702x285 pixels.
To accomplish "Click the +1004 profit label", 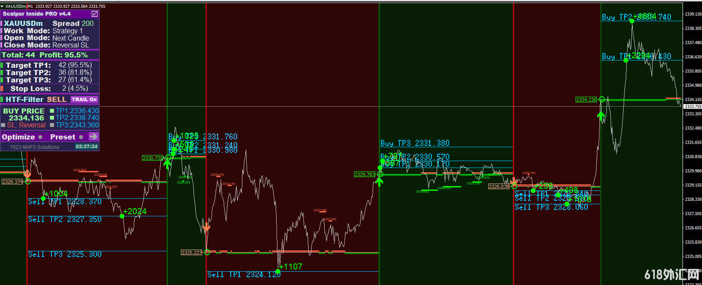I will [57, 194].
